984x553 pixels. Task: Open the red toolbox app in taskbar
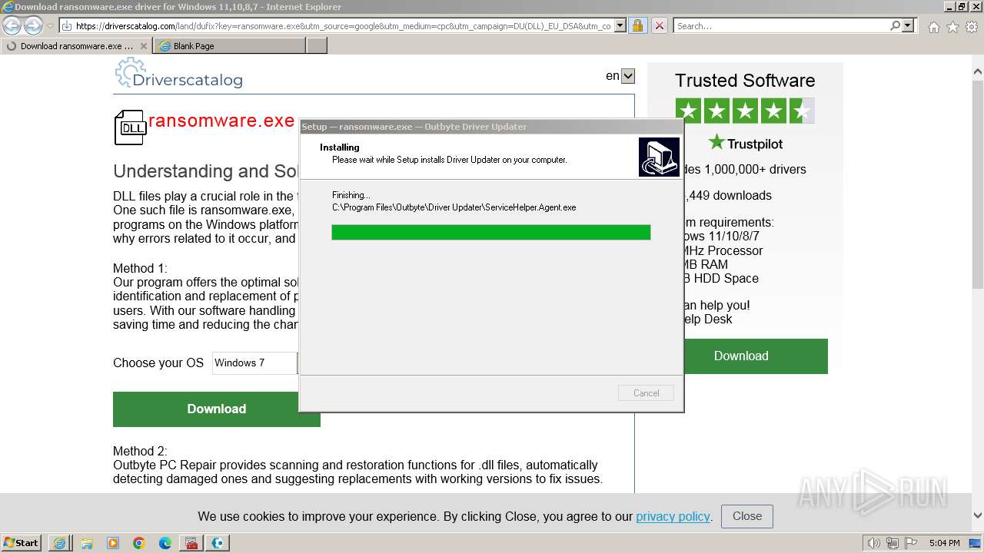192,543
